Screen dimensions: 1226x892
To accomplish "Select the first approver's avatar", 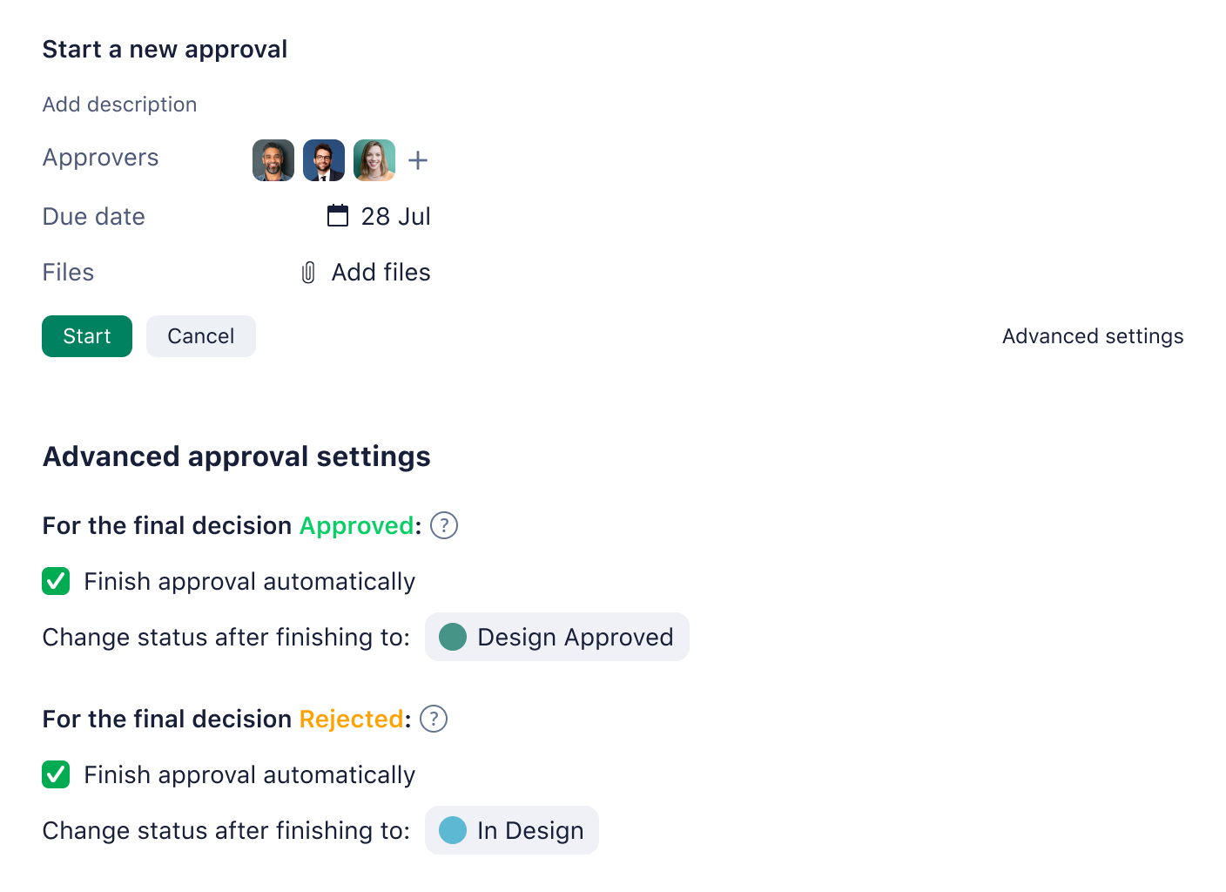I will pos(273,160).
